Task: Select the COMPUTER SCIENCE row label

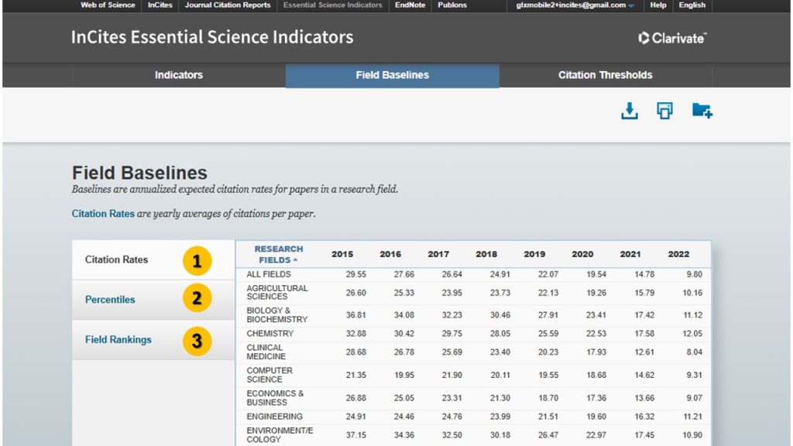Action: [269, 375]
